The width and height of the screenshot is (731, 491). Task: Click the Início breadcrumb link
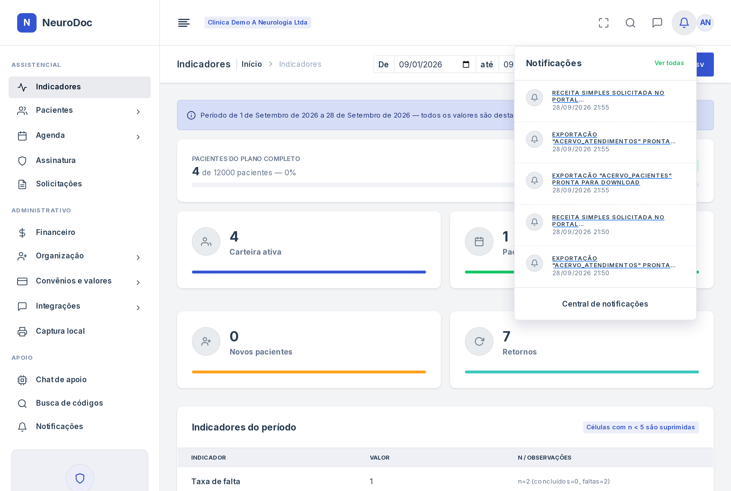[x=252, y=64]
